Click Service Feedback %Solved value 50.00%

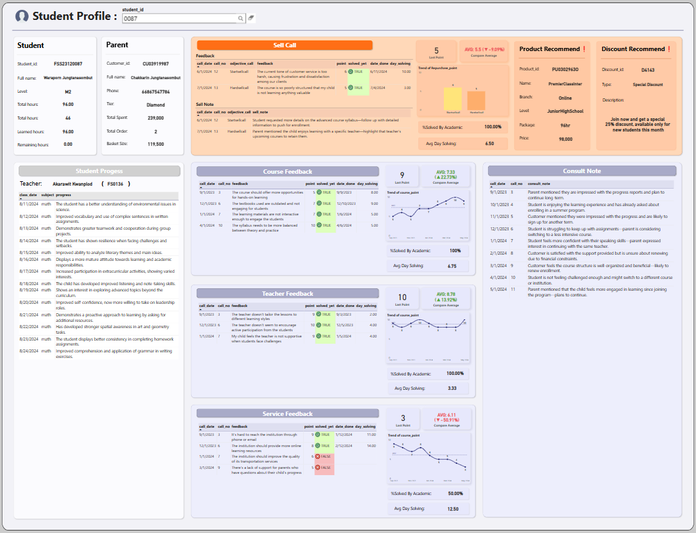click(x=456, y=494)
